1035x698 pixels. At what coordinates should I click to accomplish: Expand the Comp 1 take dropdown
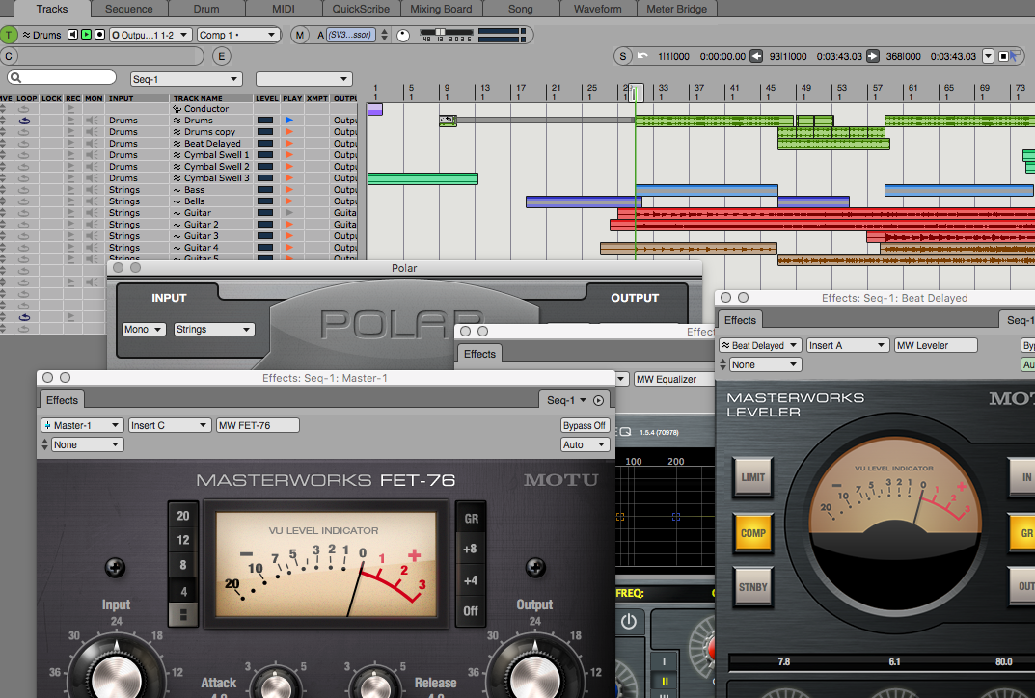coord(238,35)
